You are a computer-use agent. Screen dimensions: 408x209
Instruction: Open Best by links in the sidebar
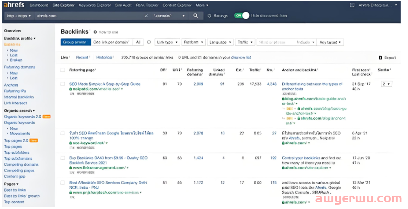(x=15, y=190)
